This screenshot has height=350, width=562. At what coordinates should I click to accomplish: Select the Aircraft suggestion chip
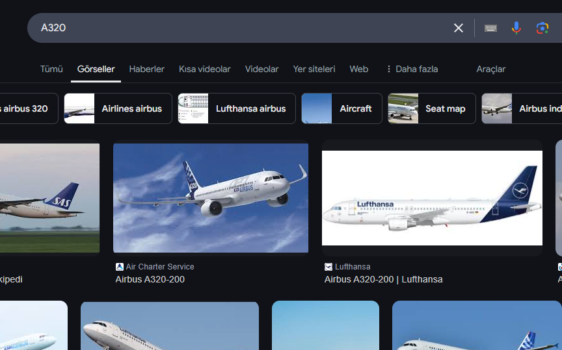[x=341, y=108]
